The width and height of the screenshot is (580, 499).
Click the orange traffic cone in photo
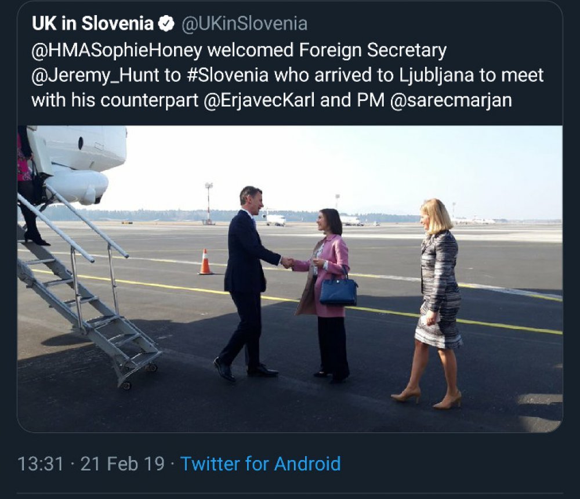(x=205, y=262)
